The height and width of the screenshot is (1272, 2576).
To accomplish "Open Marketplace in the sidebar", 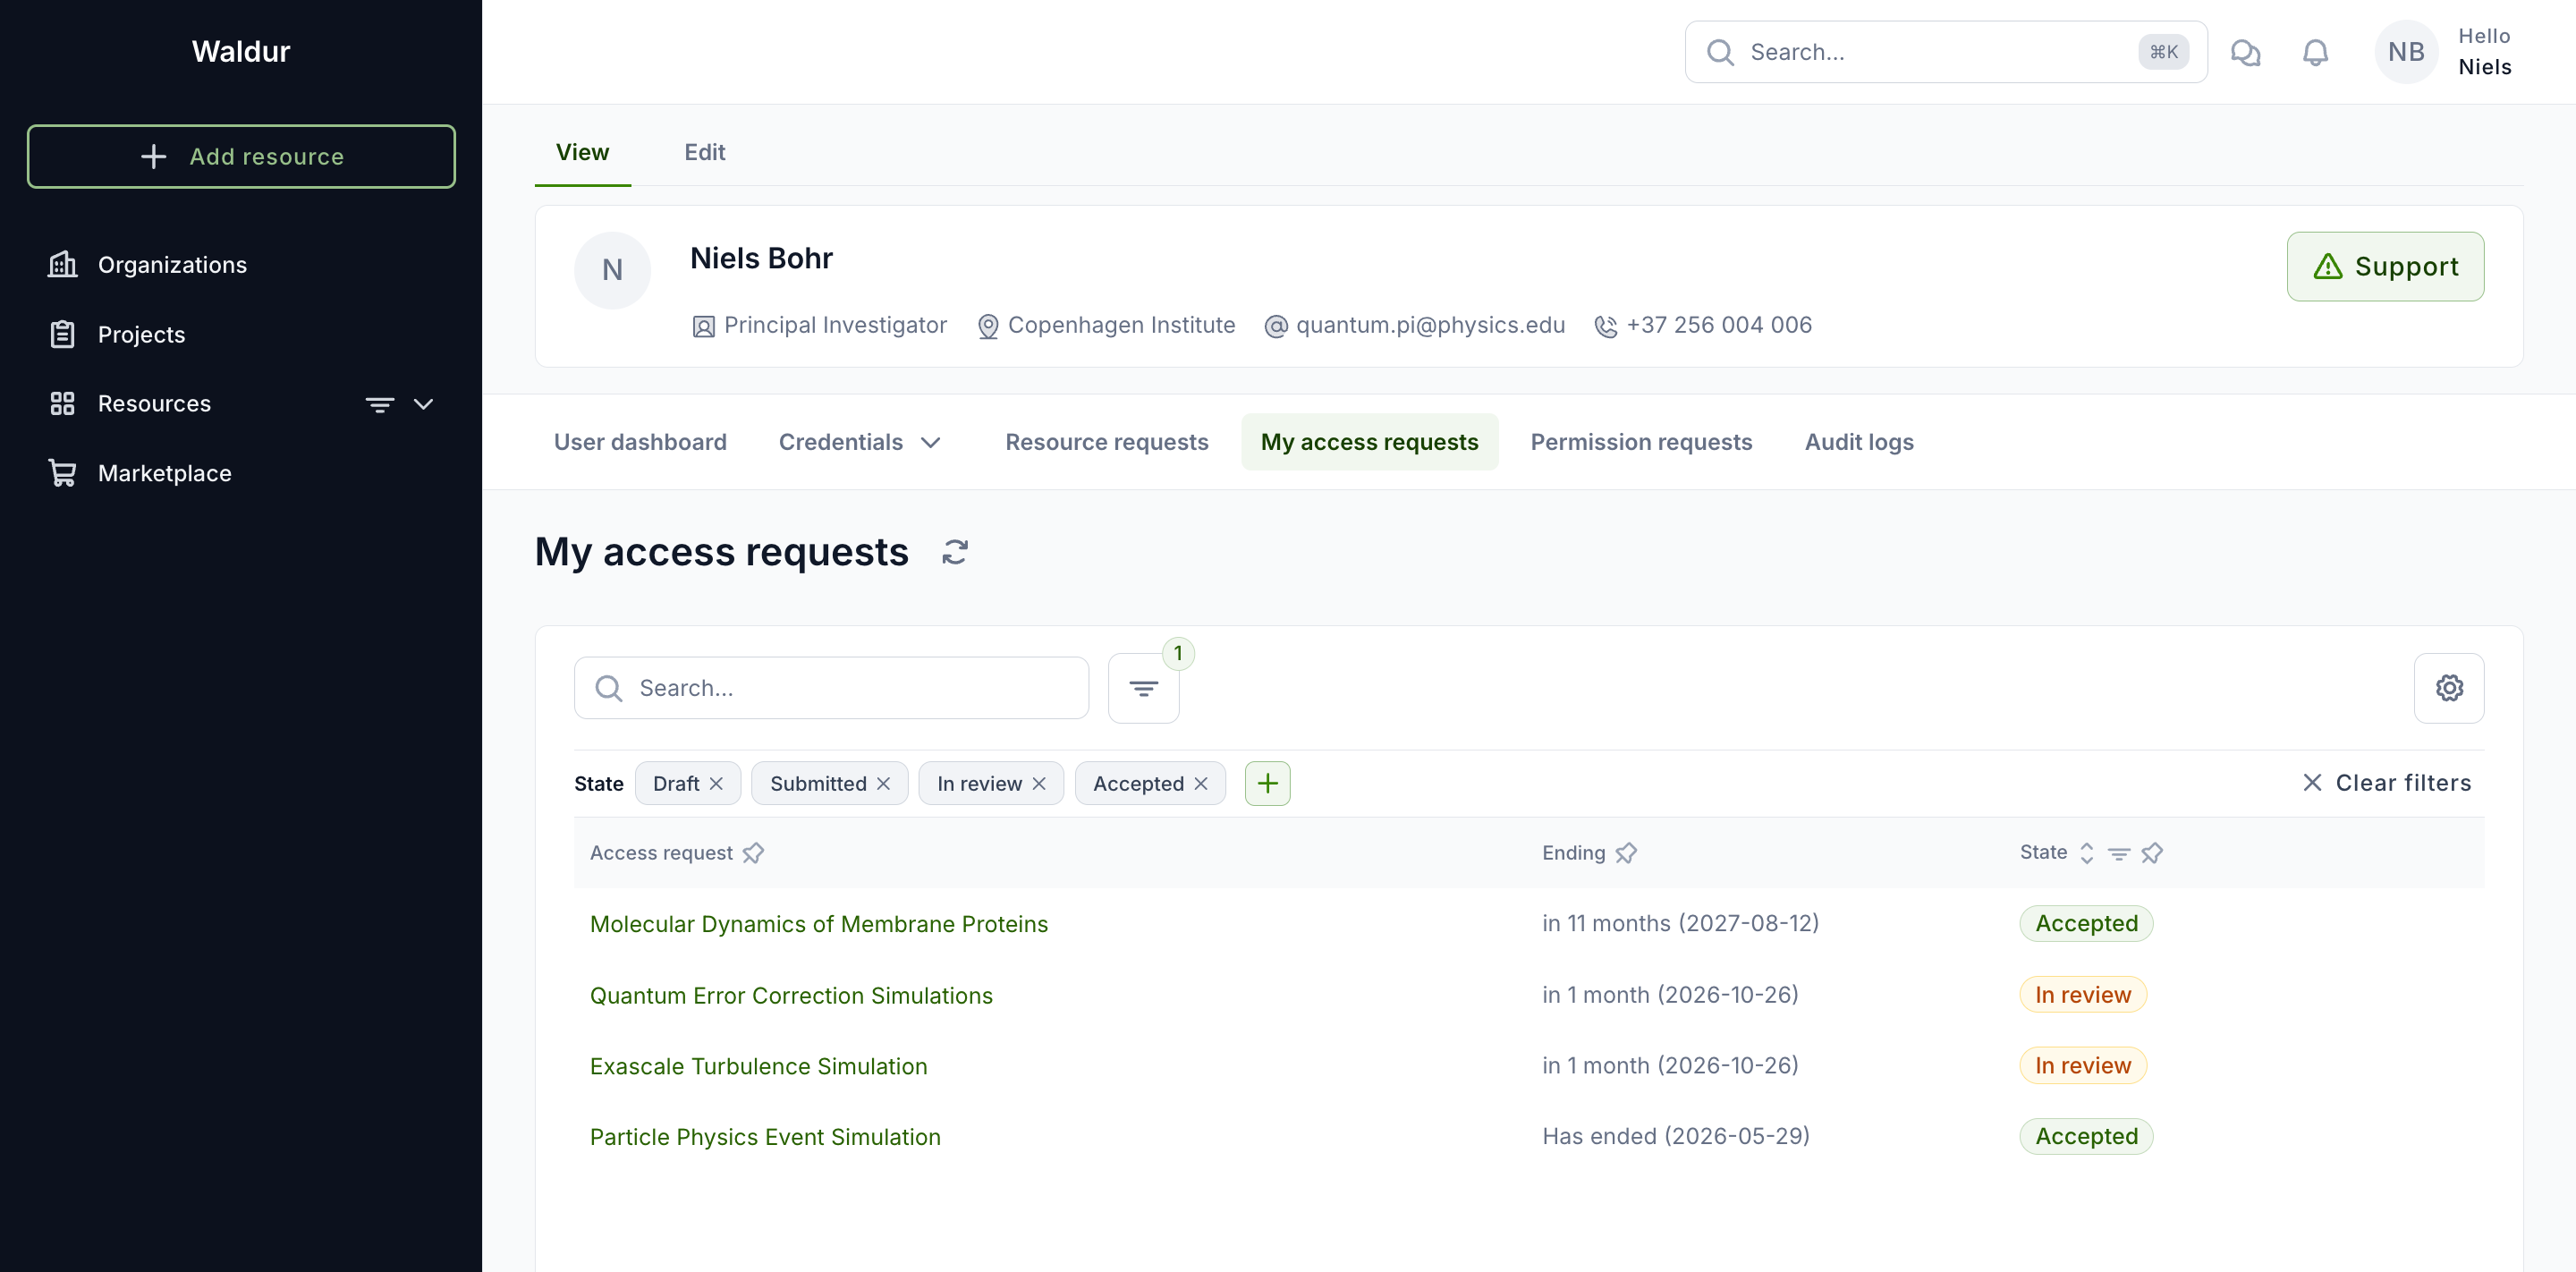I will coord(164,473).
